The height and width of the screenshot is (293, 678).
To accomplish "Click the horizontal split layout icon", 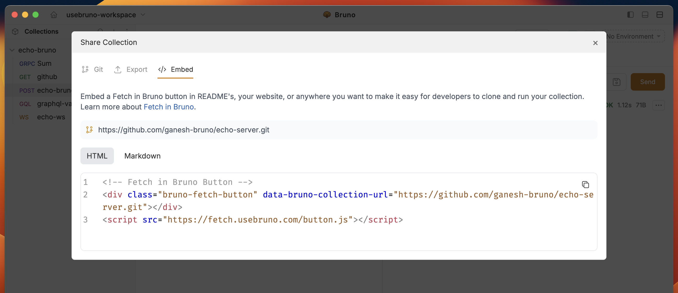I will click(x=659, y=15).
